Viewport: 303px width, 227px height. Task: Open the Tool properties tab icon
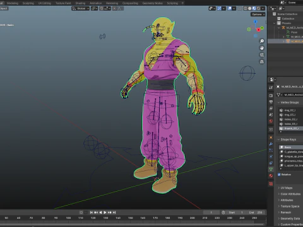tap(271, 88)
